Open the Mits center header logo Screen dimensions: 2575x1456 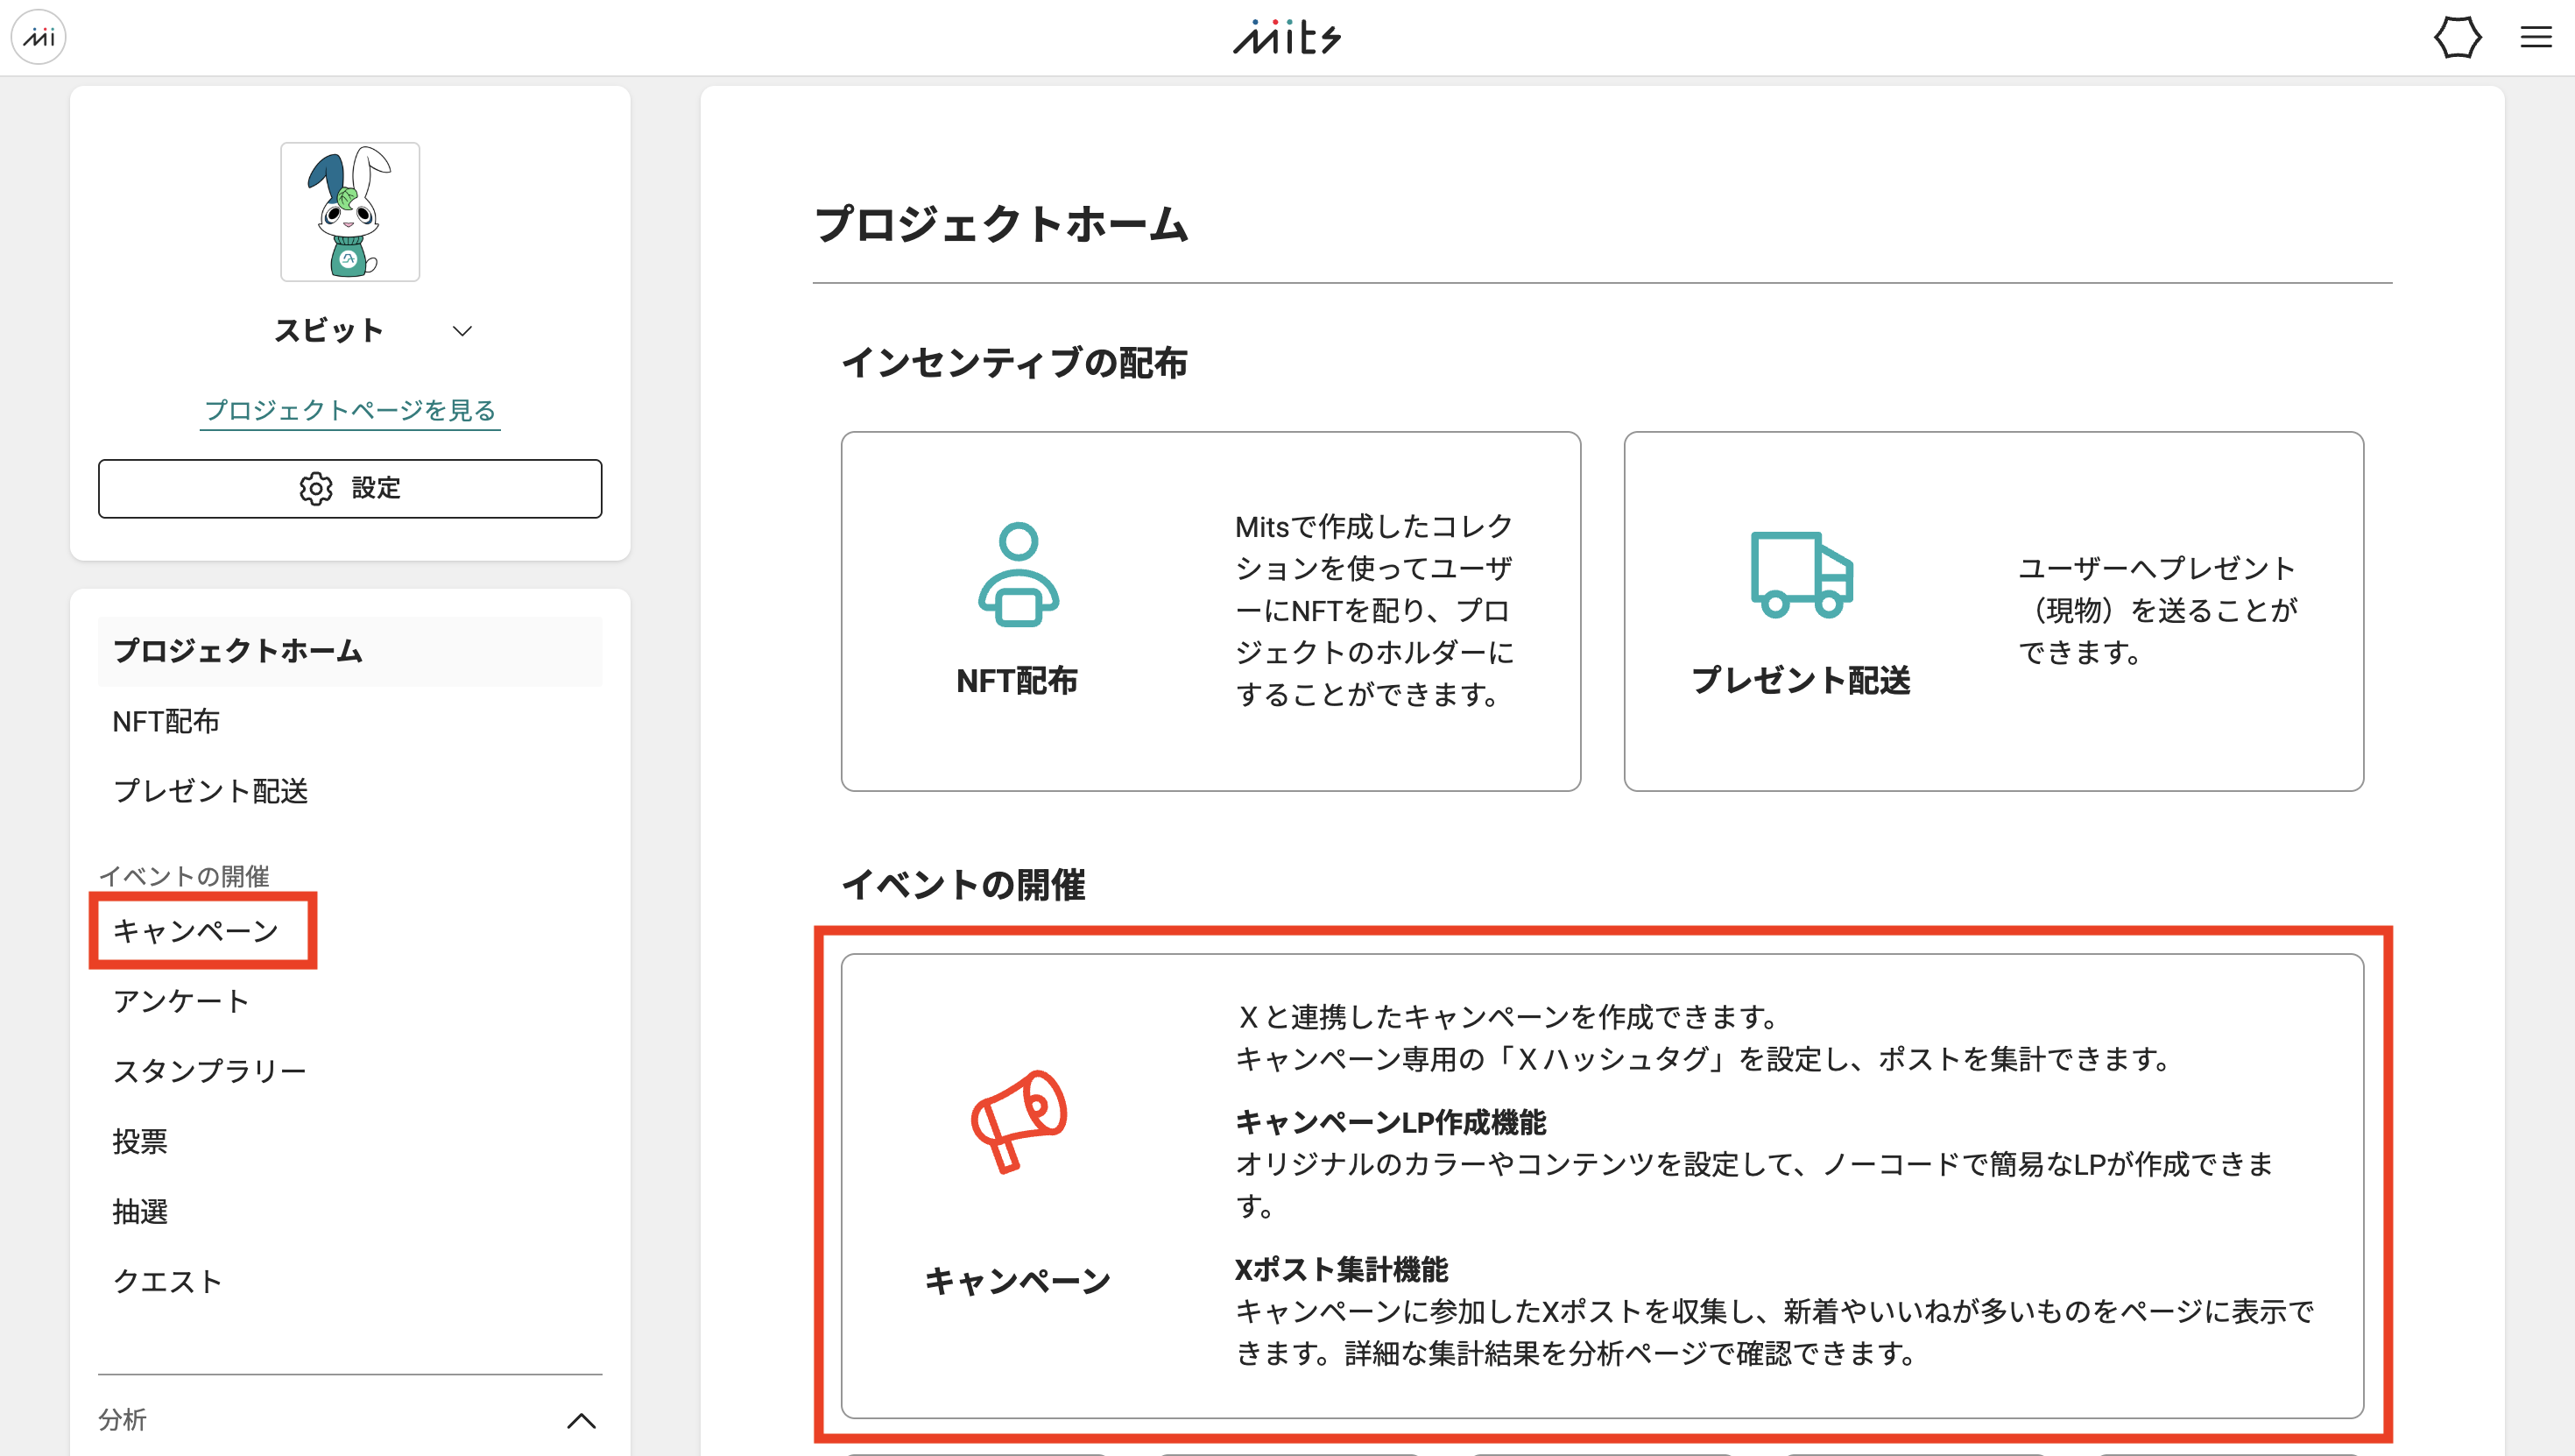click(x=1287, y=38)
